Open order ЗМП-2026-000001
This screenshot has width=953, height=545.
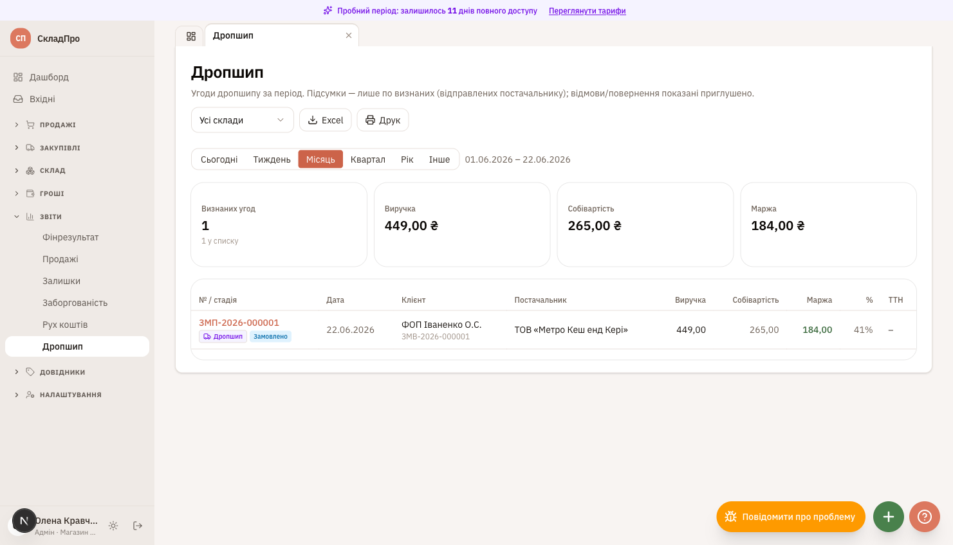pyautogui.click(x=239, y=323)
